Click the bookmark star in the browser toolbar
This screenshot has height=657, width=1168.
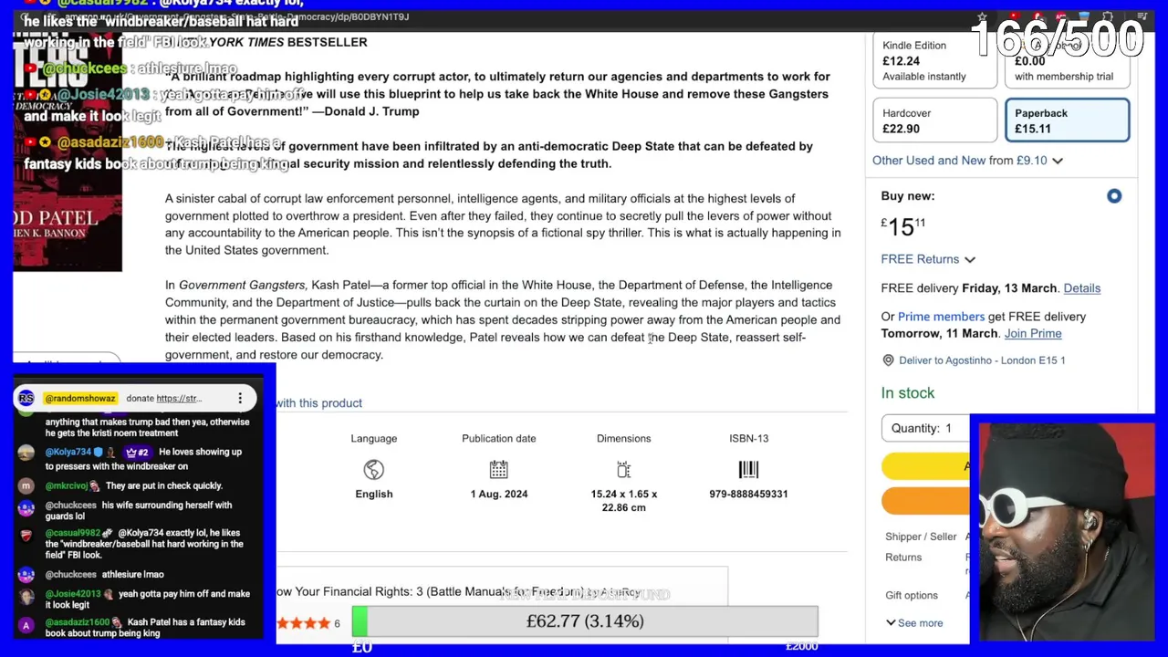click(x=982, y=17)
